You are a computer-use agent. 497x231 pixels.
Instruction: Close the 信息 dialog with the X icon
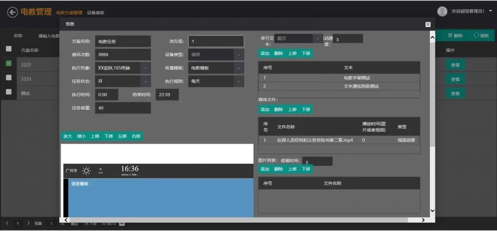coord(428,24)
